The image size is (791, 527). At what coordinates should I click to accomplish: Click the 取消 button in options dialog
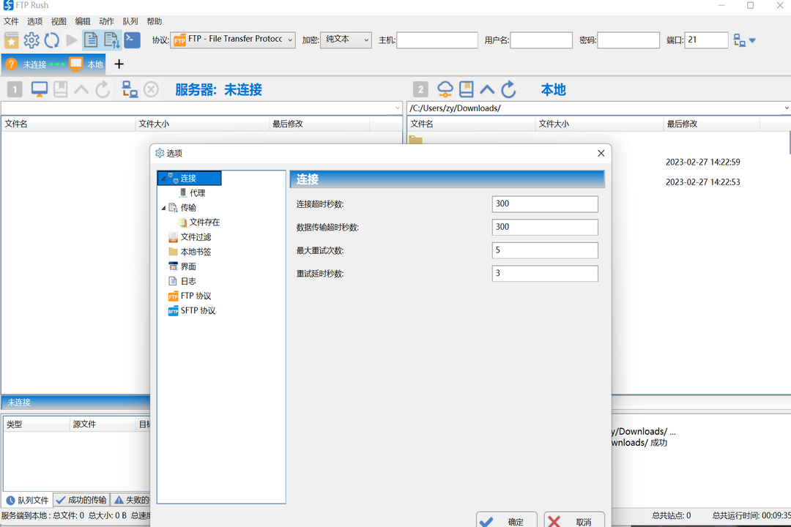pyautogui.click(x=574, y=520)
